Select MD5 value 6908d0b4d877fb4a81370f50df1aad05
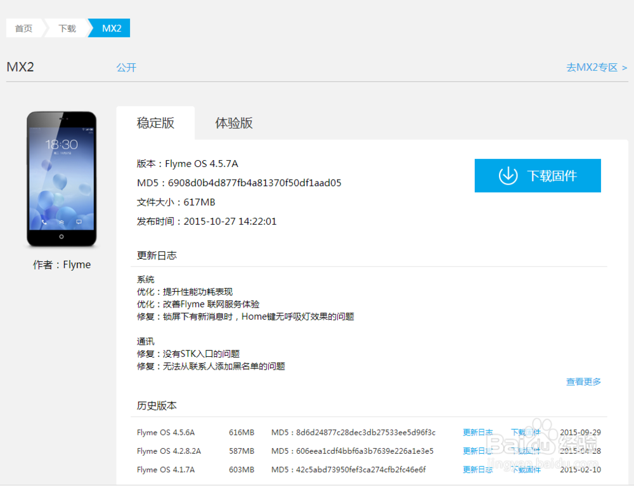 (254, 183)
